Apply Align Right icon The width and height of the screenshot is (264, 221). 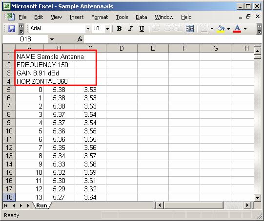coord(179,29)
